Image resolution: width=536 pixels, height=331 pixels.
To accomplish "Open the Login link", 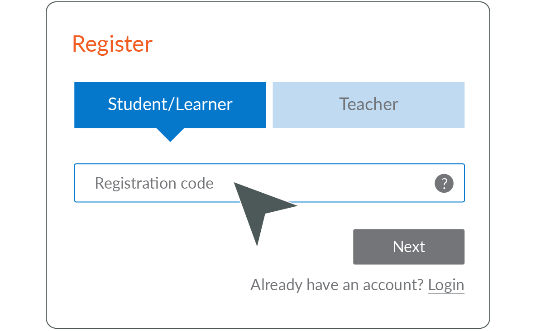I will (x=446, y=285).
